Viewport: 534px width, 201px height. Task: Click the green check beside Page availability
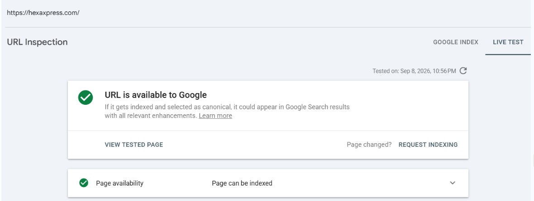(x=83, y=183)
